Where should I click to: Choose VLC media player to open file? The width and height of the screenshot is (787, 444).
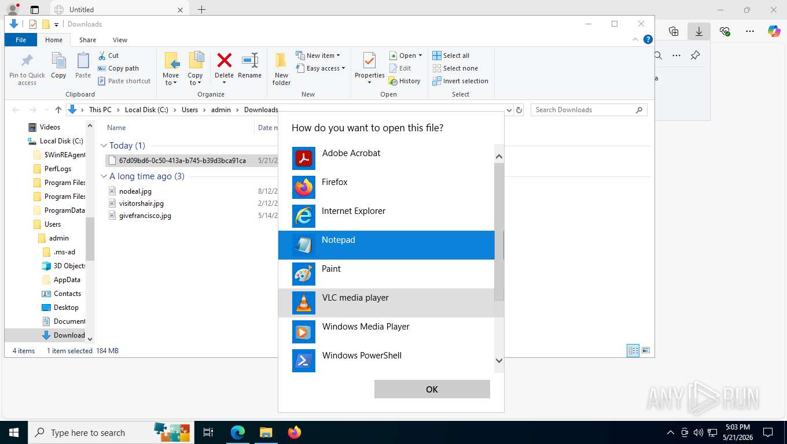[x=386, y=302]
